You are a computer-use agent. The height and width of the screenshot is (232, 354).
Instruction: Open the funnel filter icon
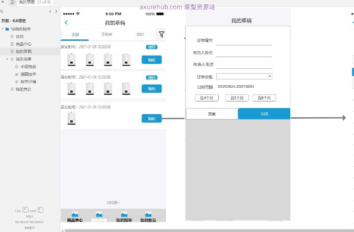point(162,34)
